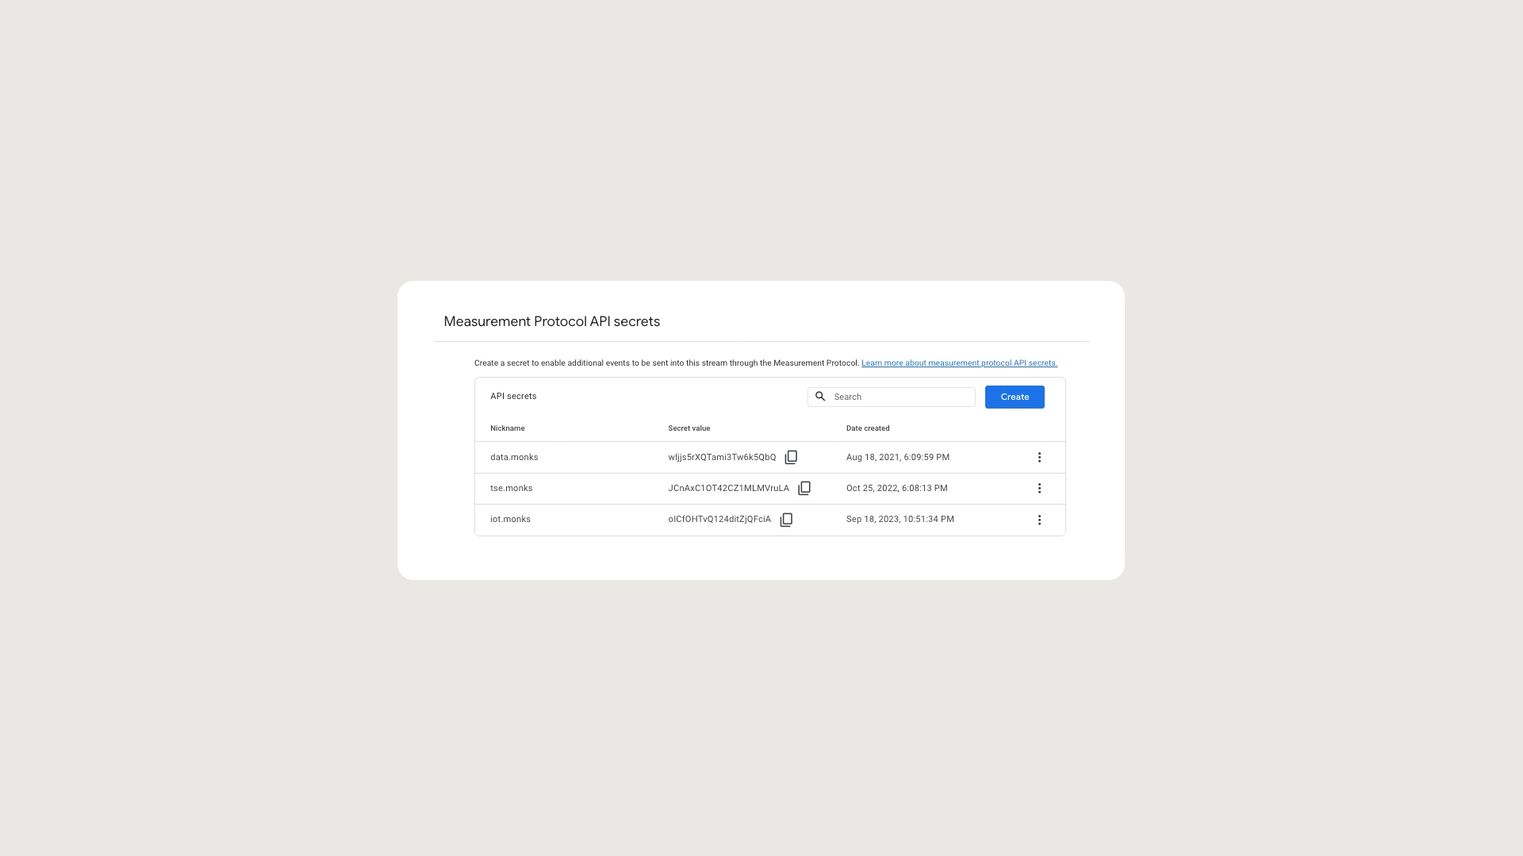Select the tse.monks nickname
The width and height of the screenshot is (1523, 856).
click(511, 489)
